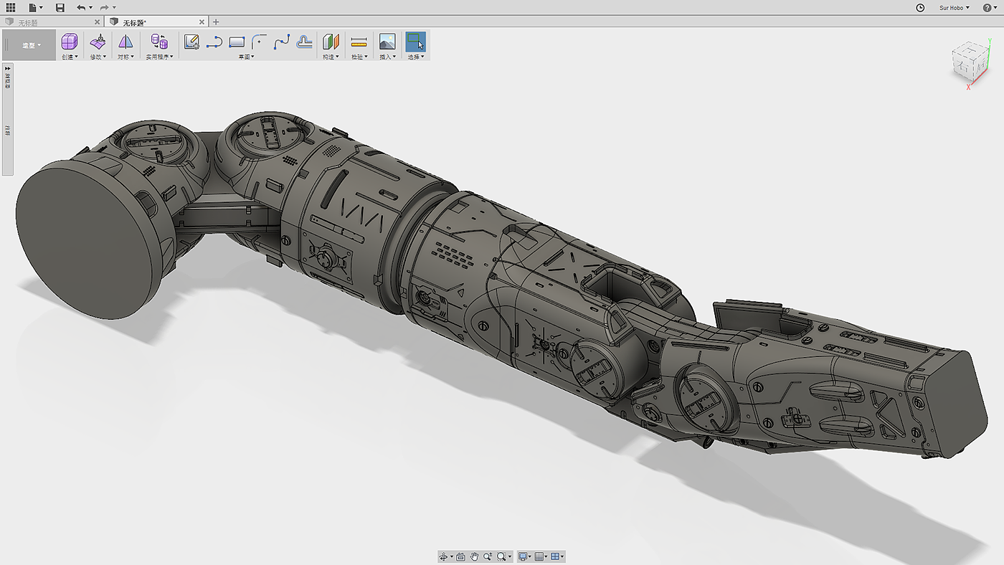This screenshot has height=565, width=1004.
Task: Open the Sur Hobo account menu
Action: coord(954,8)
